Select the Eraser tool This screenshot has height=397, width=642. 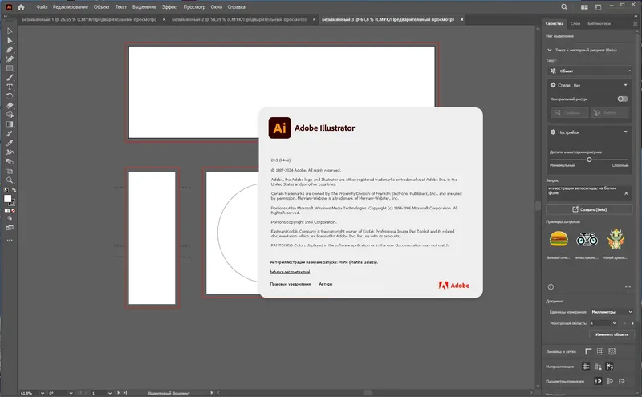pos(10,106)
